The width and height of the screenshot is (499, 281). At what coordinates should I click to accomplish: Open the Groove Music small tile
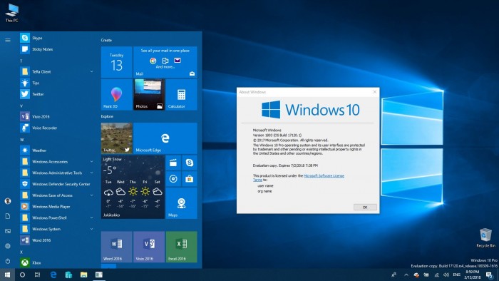pyautogui.click(x=173, y=179)
